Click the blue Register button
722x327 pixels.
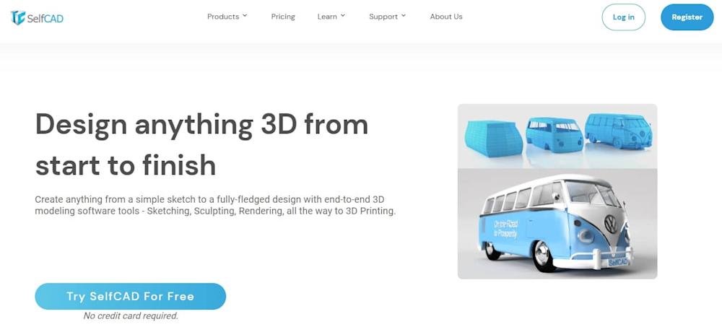[687, 17]
